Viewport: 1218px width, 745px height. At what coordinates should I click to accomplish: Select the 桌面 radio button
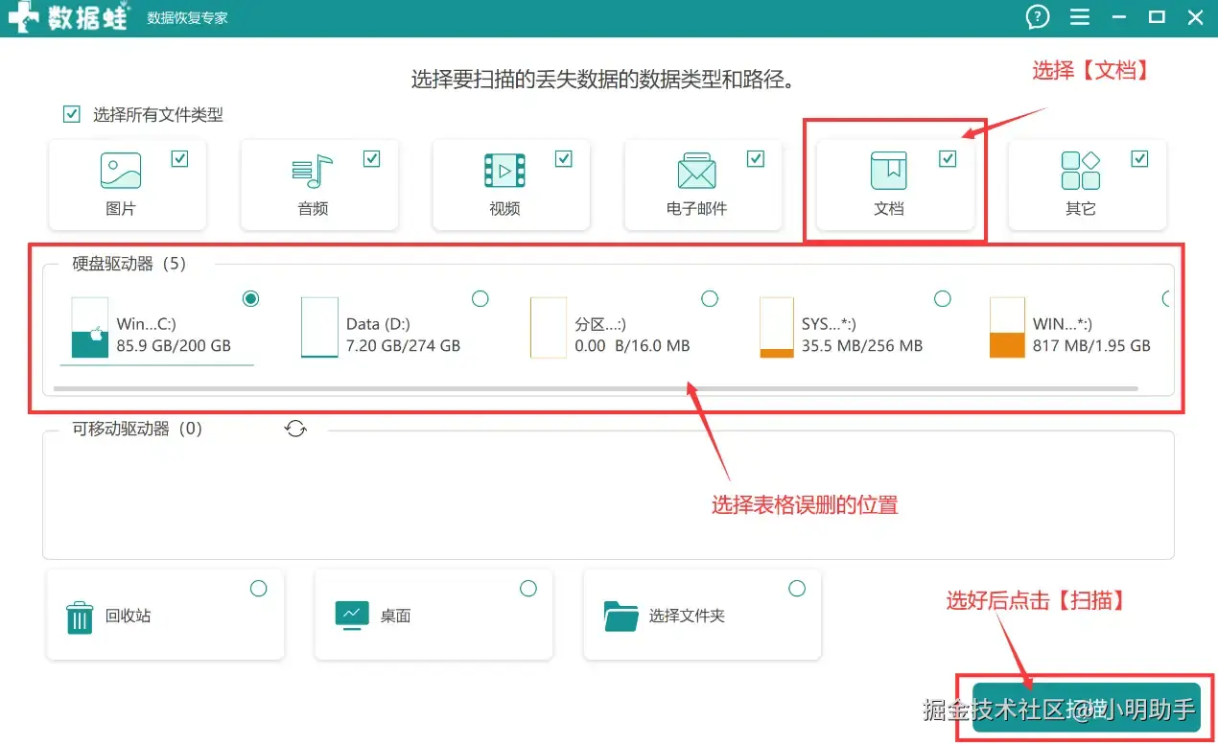[528, 588]
